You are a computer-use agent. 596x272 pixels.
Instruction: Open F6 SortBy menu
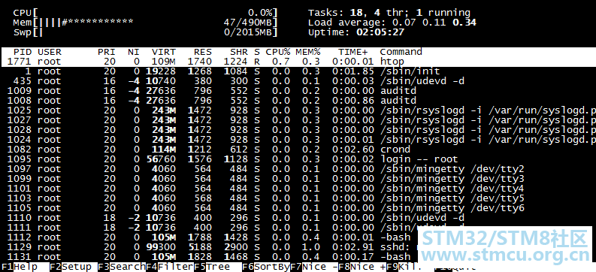(266, 267)
